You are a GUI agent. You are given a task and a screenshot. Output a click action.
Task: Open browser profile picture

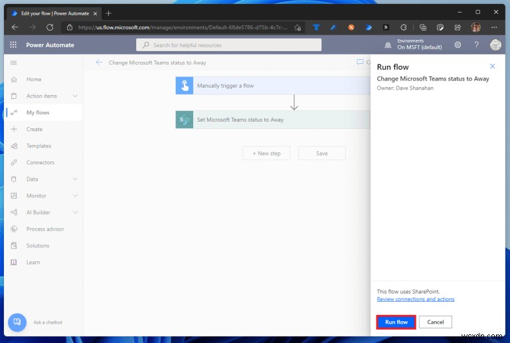tap(475, 27)
